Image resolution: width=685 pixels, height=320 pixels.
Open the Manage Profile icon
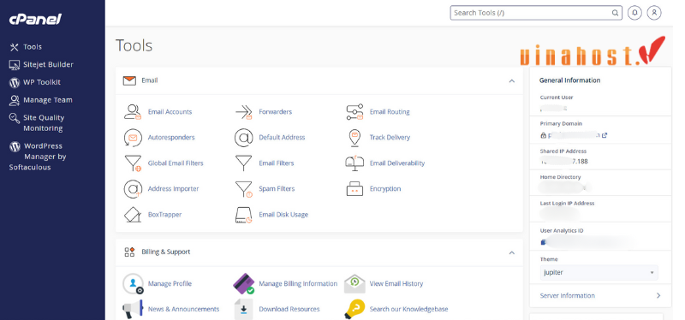134,284
